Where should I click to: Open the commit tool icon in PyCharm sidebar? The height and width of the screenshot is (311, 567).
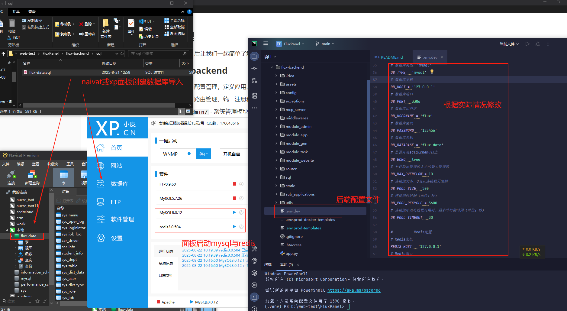(254, 68)
